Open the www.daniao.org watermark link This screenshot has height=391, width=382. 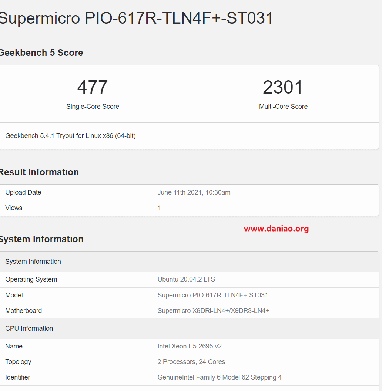point(276,229)
